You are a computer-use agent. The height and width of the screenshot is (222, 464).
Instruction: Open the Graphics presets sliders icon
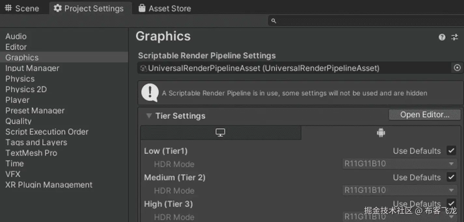[x=455, y=37]
